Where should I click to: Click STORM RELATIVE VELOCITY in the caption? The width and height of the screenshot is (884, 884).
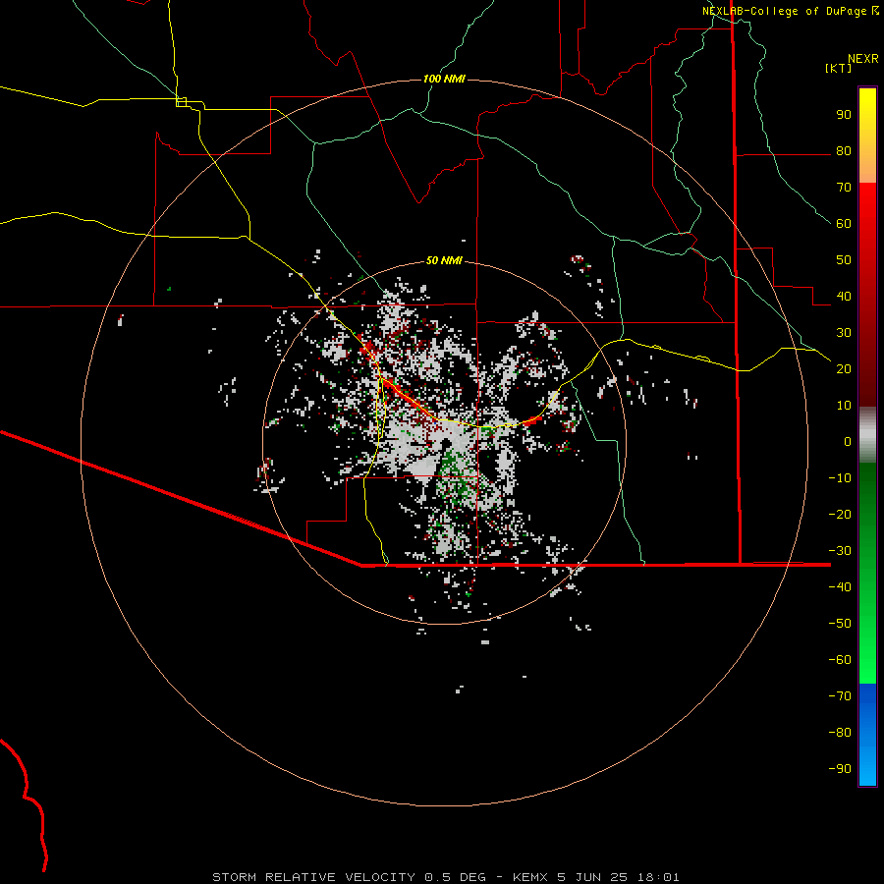coord(315,877)
